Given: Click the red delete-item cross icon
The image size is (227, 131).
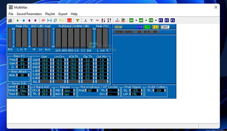Looking at the screenshot, I should 97,21.
